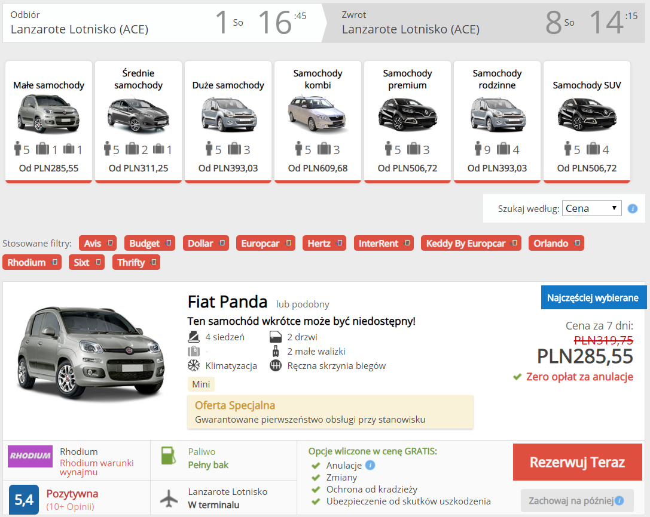
Task: Open the Szukaj według sort dropdown
Action: coord(591,208)
